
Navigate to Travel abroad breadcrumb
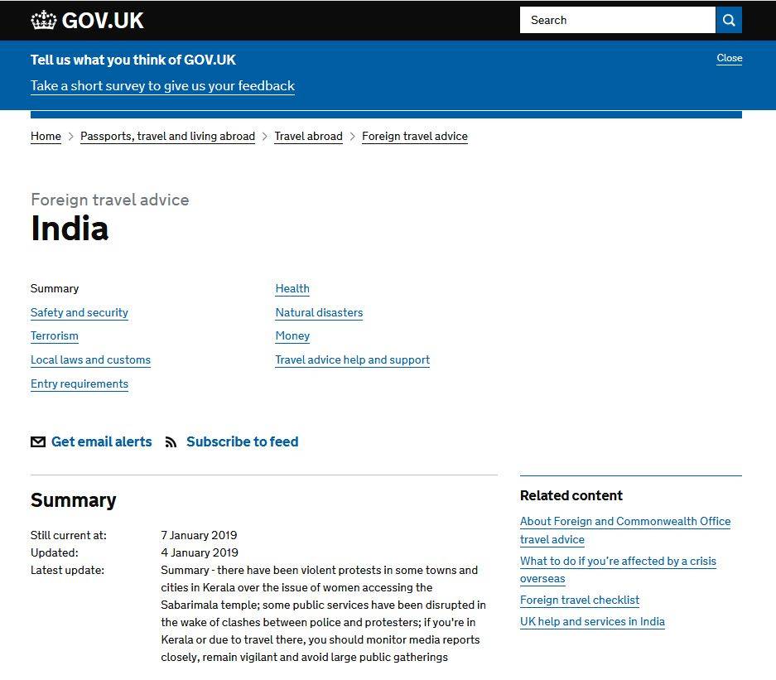308,137
